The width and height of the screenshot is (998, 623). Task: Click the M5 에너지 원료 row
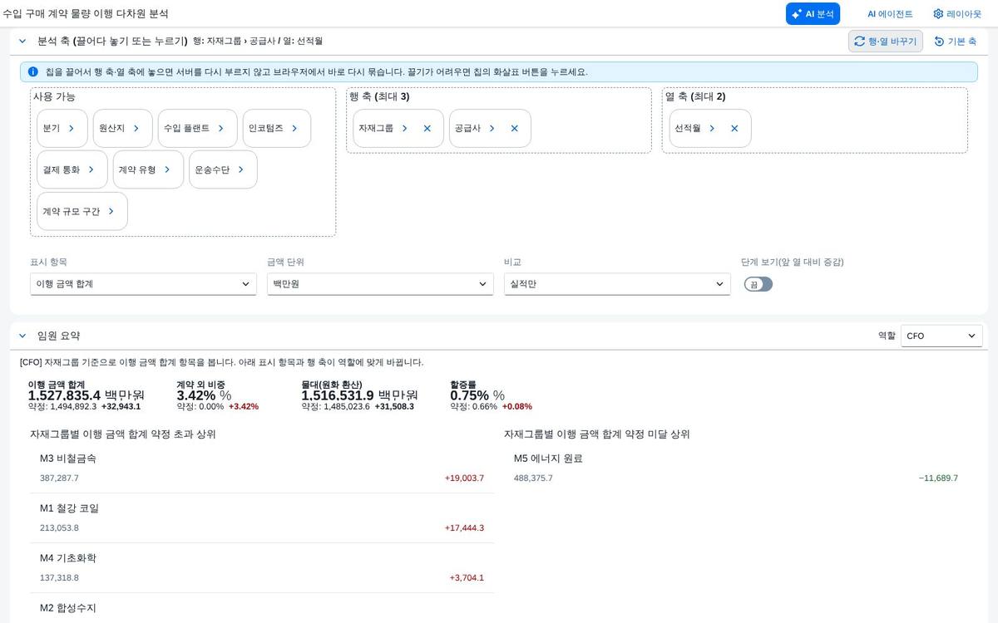(x=736, y=468)
